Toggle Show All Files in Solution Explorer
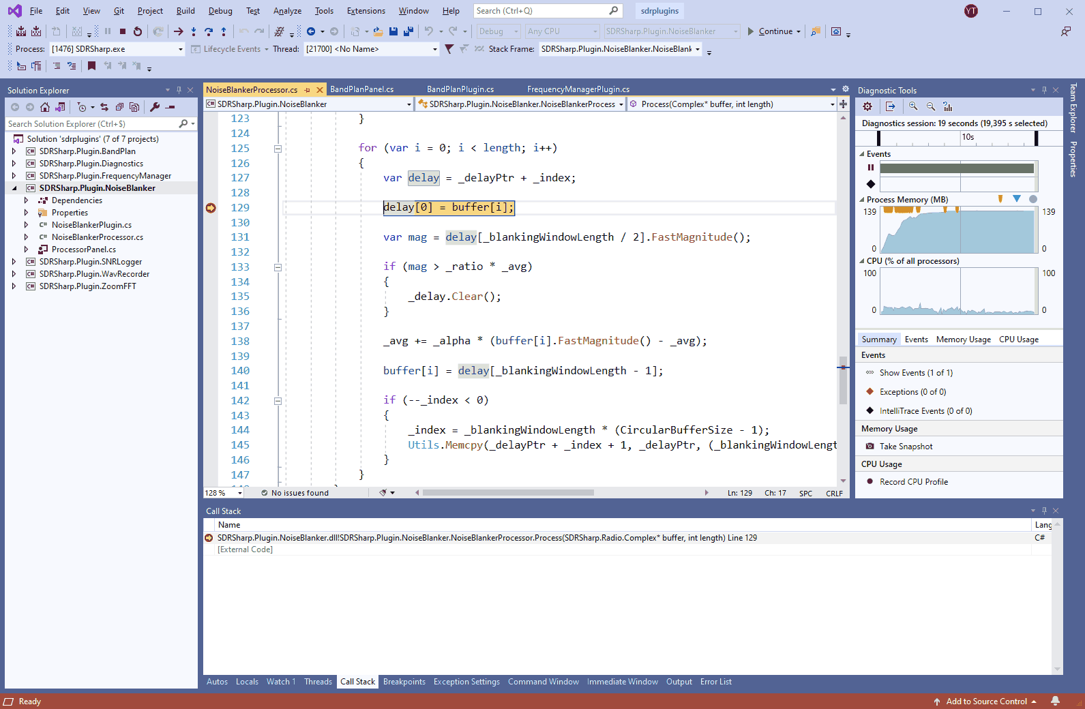The height and width of the screenshot is (709, 1085). click(134, 107)
